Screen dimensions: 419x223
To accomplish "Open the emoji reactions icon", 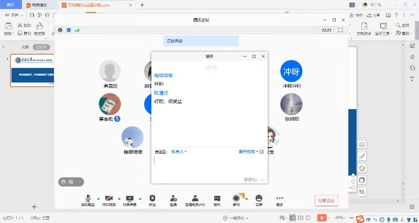I will pos(259,198).
